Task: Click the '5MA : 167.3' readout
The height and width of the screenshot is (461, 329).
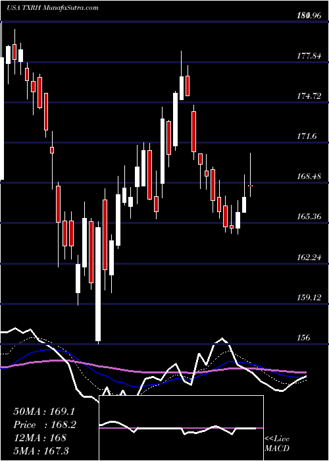Action: tap(41, 450)
